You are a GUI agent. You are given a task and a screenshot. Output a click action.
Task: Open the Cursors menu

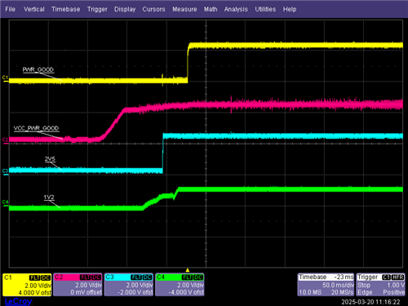[x=153, y=9]
